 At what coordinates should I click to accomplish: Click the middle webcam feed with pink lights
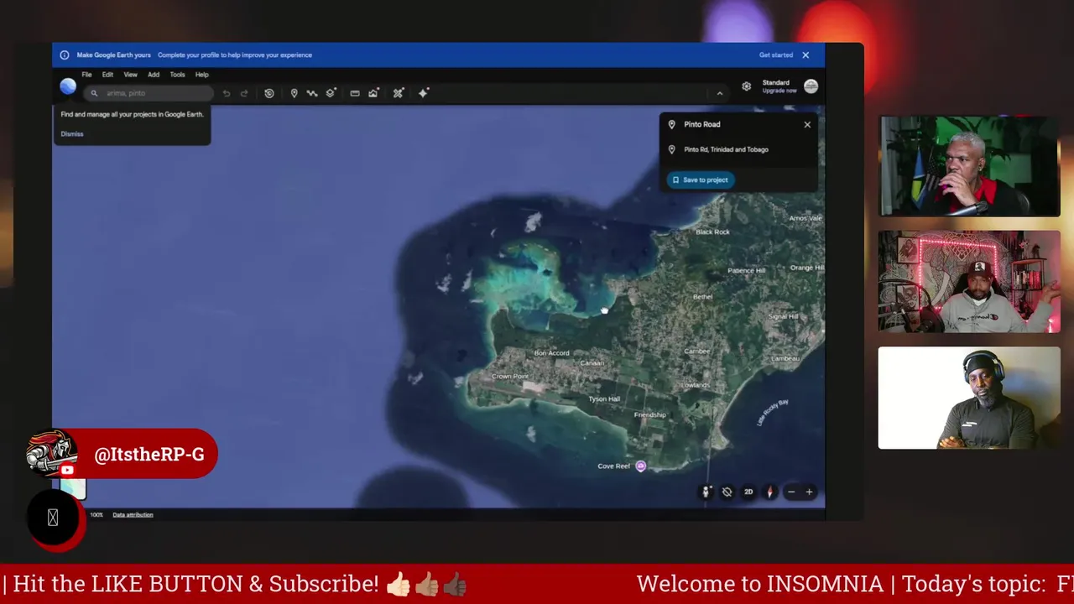tap(969, 282)
